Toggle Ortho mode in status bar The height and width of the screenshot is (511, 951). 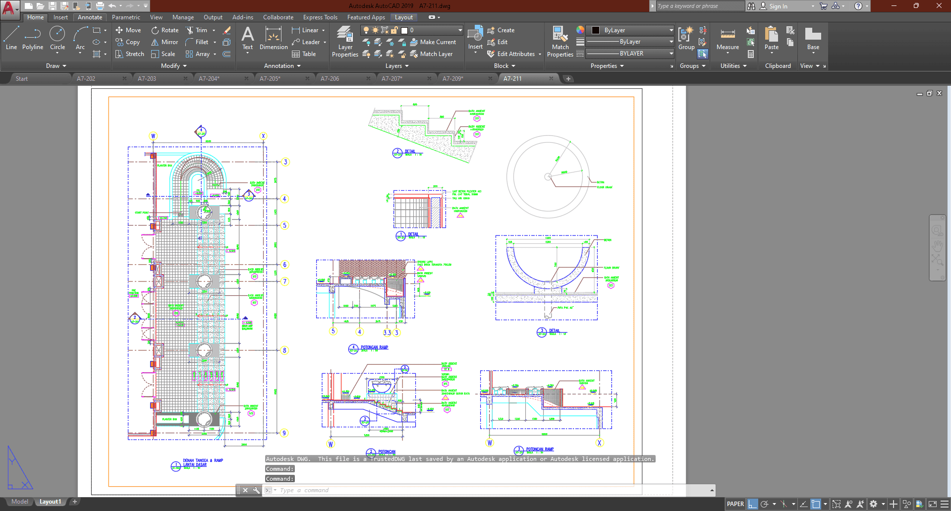coord(752,504)
